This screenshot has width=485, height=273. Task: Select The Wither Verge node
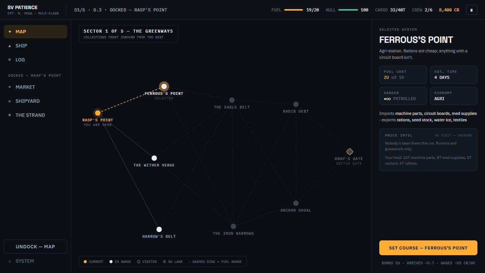154,158
